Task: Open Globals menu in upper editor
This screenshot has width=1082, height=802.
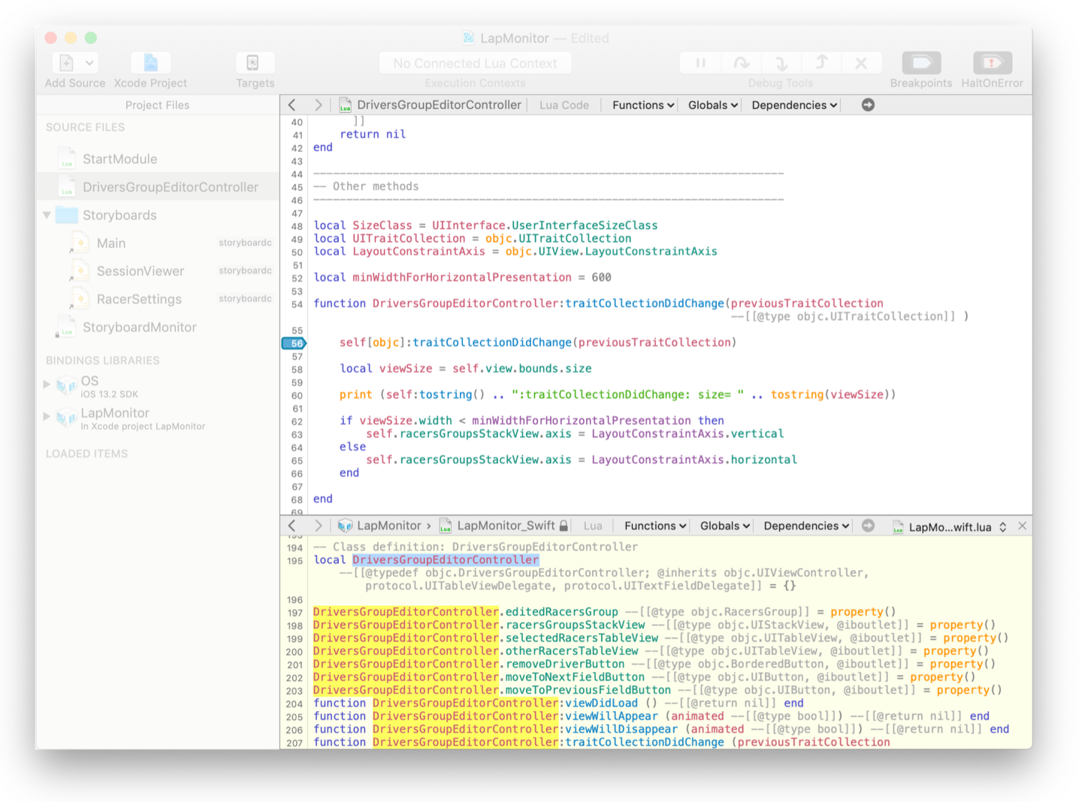Action: point(713,105)
